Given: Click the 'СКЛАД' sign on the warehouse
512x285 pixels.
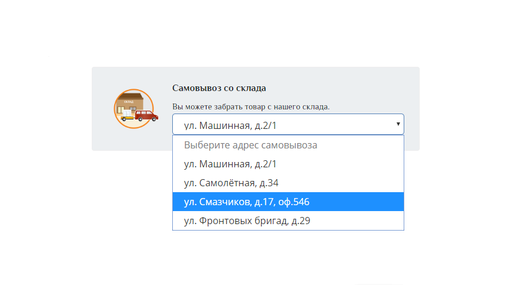Looking at the screenshot, I should tap(128, 102).
